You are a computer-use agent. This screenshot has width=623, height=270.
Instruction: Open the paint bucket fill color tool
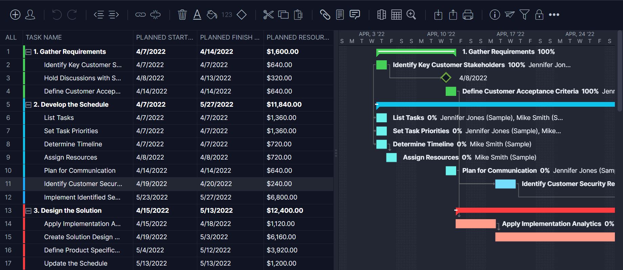pyautogui.click(x=212, y=15)
